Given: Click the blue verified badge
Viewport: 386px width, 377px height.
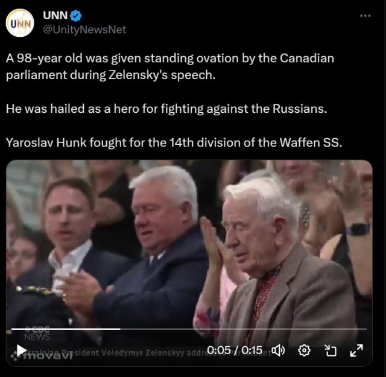Looking at the screenshot, I should click(x=76, y=16).
